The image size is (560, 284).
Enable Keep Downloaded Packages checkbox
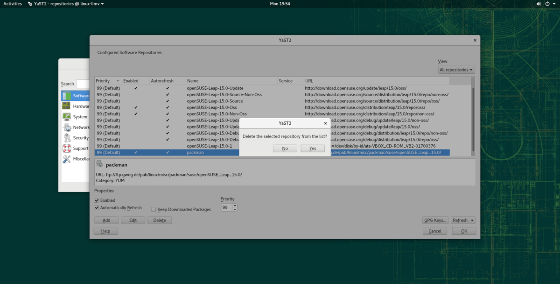153,209
